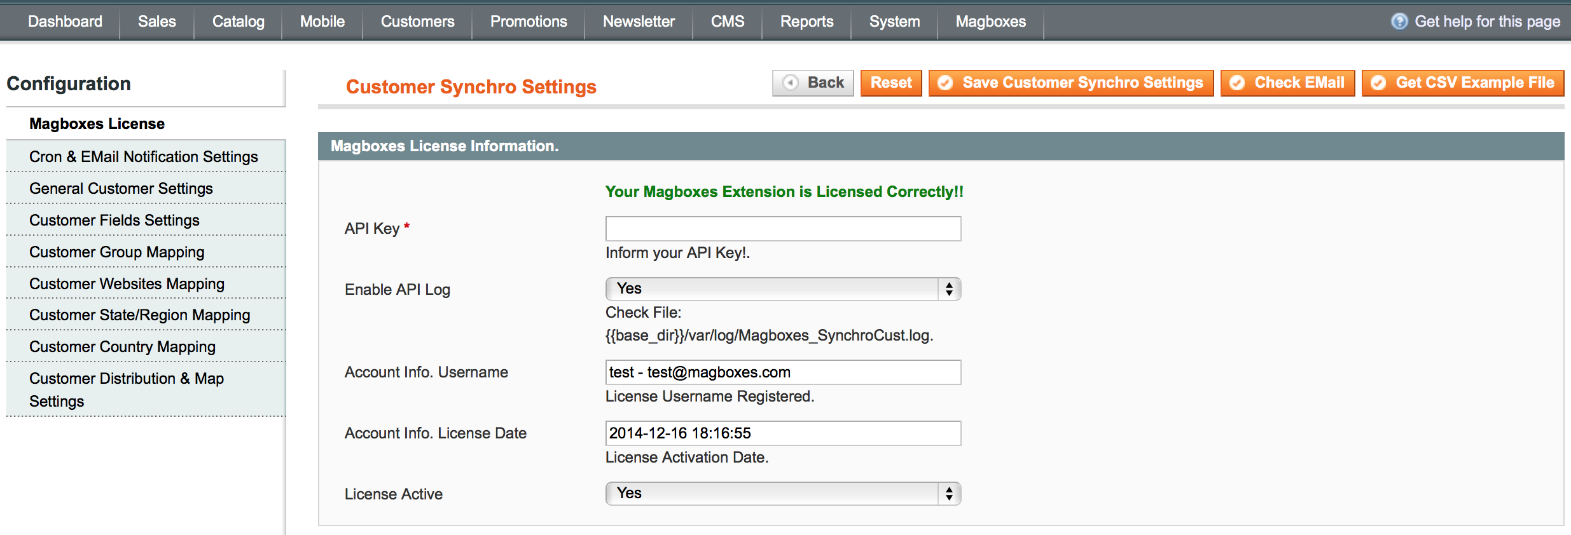Image resolution: width=1571 pixels, height=535 pixels.
Task: Focus the API Key input field
Action: tap(783, 229)
